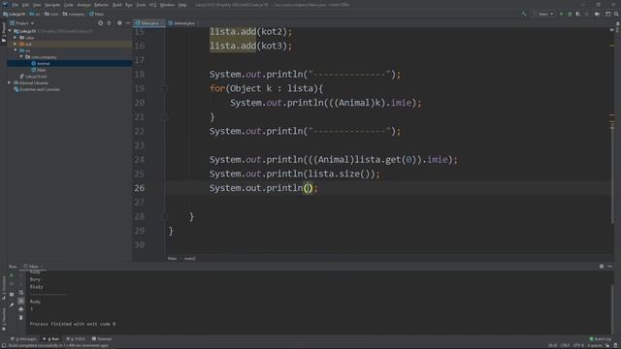Click the Stop icon in the main toolbar
This screenshot has width=621, height=349.
click(586, 14)
